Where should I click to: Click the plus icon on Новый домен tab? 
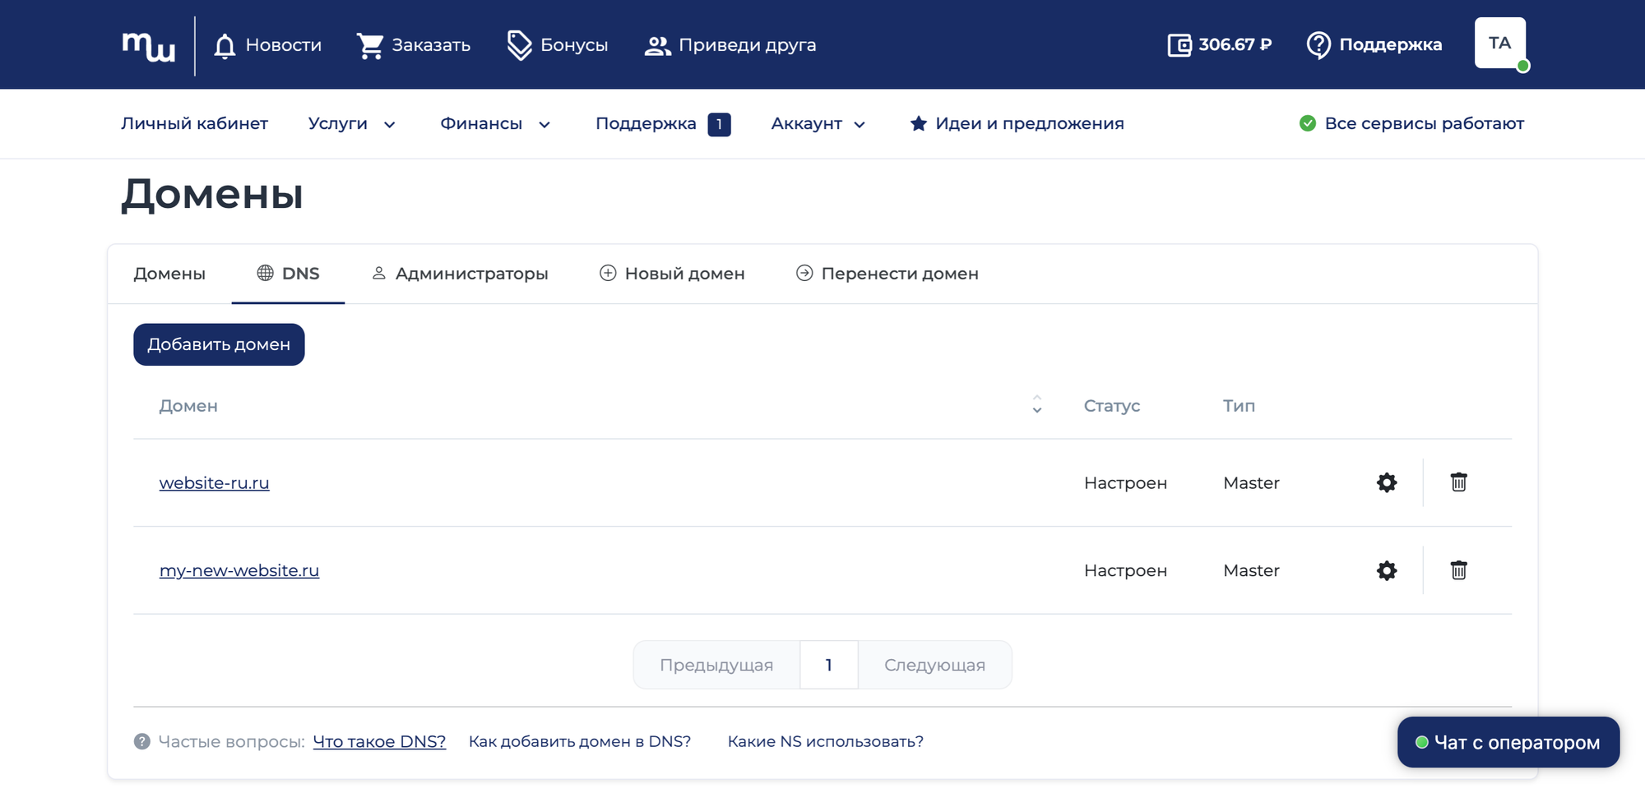(x=608, y=273)
